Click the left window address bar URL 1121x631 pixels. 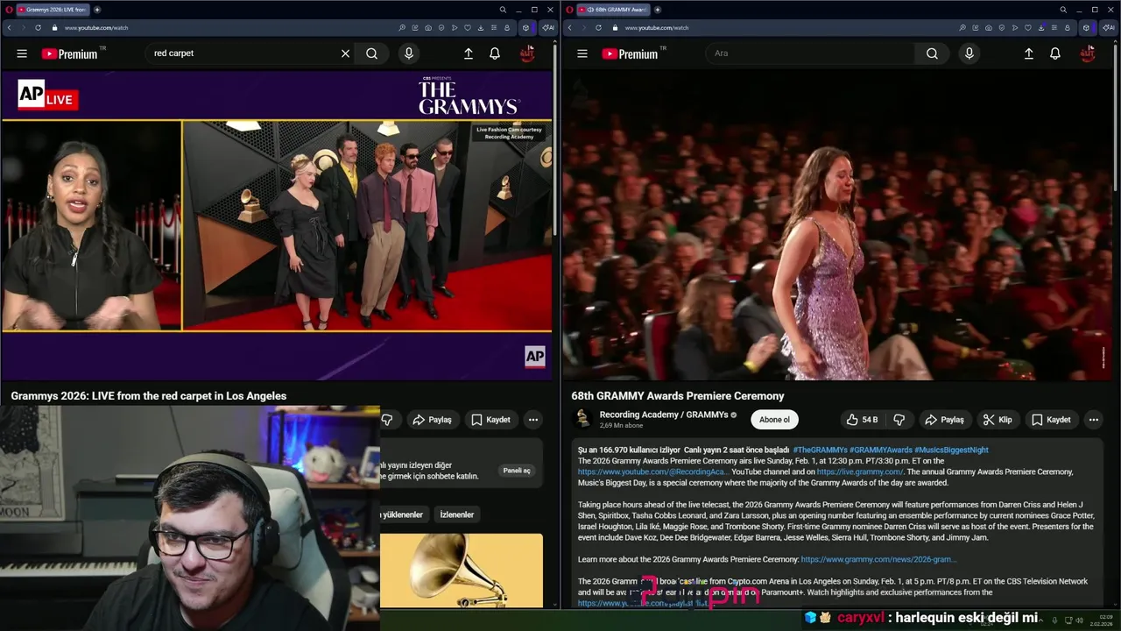[x=96, y=27]
